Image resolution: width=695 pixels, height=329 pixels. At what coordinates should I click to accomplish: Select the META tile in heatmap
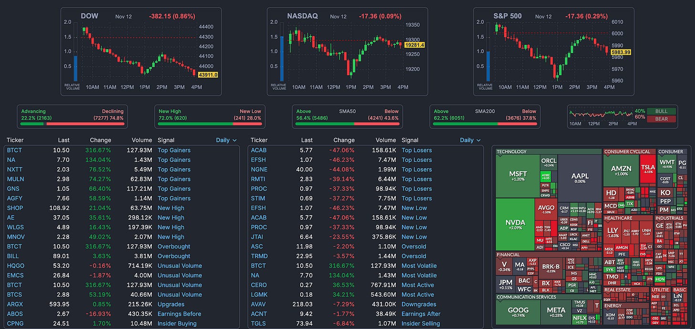pos(556,312)
